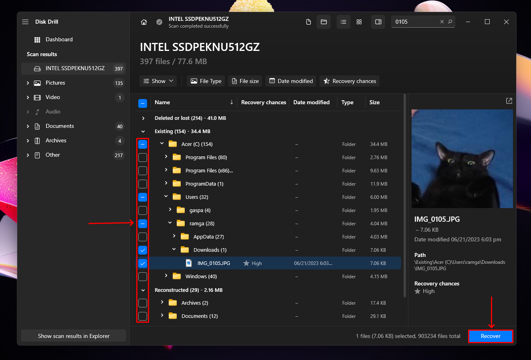Viewport: 531px width, 360px height.
Task: Collapse the Acer (C) folder
Action: pos(162,144)
